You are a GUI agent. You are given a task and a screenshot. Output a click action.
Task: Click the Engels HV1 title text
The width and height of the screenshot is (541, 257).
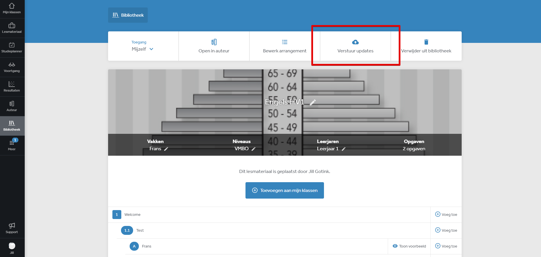pos(284,102)
